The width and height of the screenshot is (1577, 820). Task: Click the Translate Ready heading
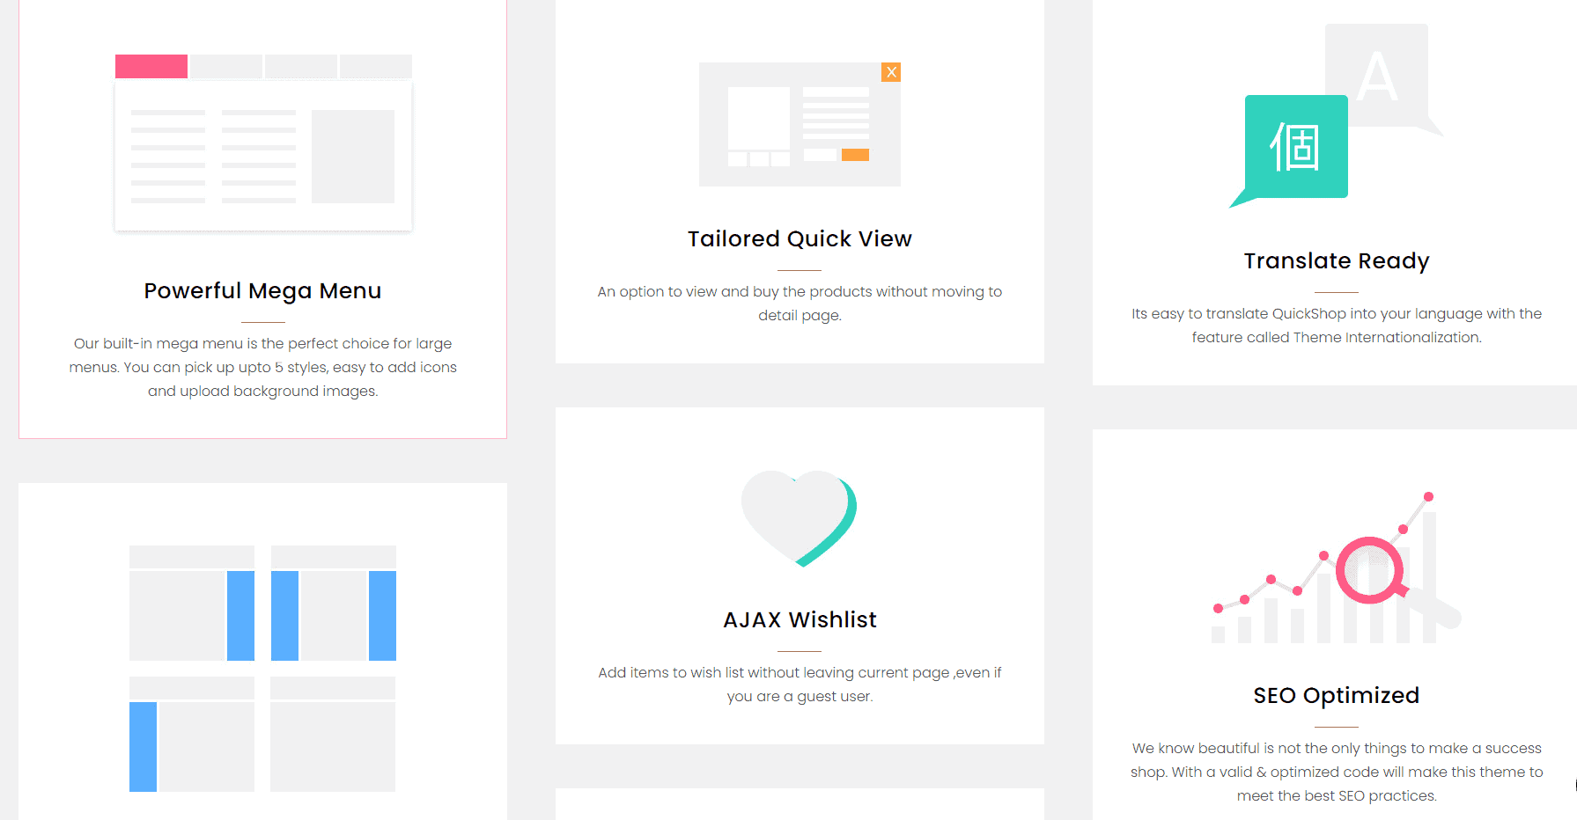coord(1336,260)
